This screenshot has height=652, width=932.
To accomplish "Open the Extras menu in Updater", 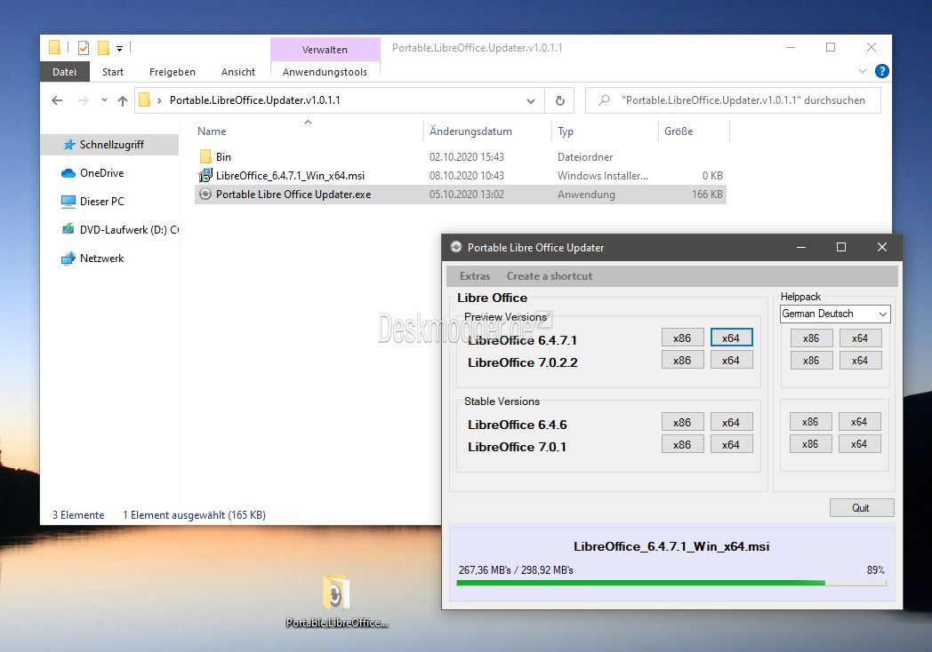I will [x=475, y=276].
